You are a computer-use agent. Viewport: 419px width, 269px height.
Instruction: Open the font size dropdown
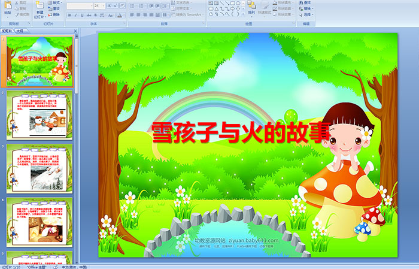tap(102, 5)
